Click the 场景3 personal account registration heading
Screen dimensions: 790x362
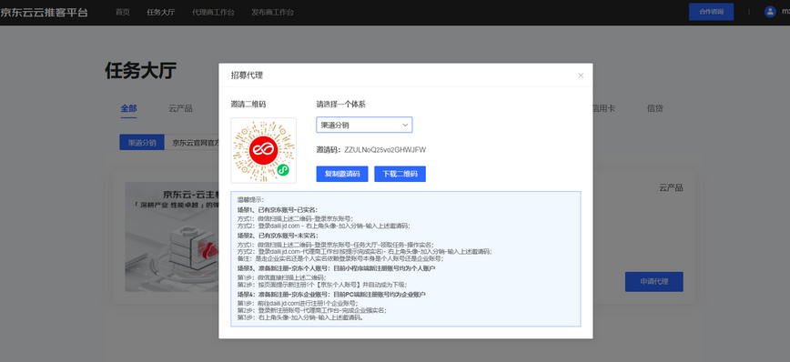point(337,268)
